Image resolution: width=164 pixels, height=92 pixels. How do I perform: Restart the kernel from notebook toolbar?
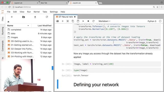pyautogui.click(x=93, y=21)
